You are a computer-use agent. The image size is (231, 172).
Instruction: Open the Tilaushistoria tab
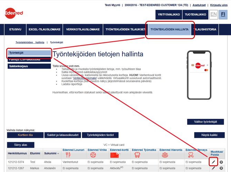coord(205,30)
